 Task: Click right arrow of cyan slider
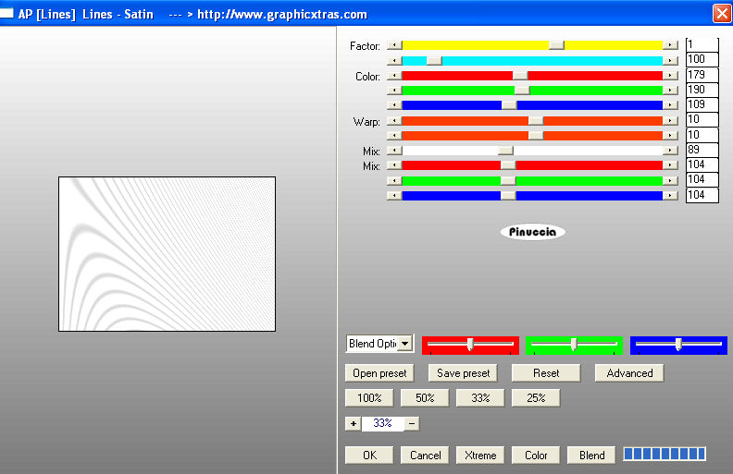click(x=670, y=61)
